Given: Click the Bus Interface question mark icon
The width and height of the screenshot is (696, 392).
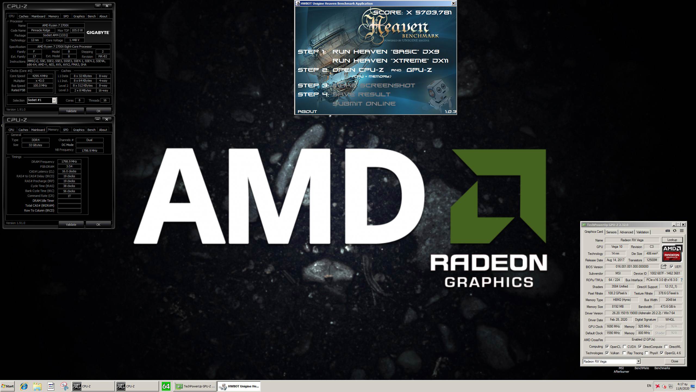Looking at the screenshot, I should coord(682,280).
